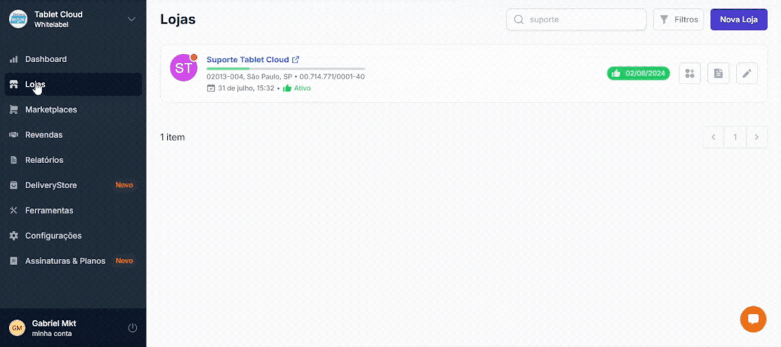Image resolution: width=781 pixels, height=347 pixels.
Task: Click the Nova Loja button
Action: point(739,19)
